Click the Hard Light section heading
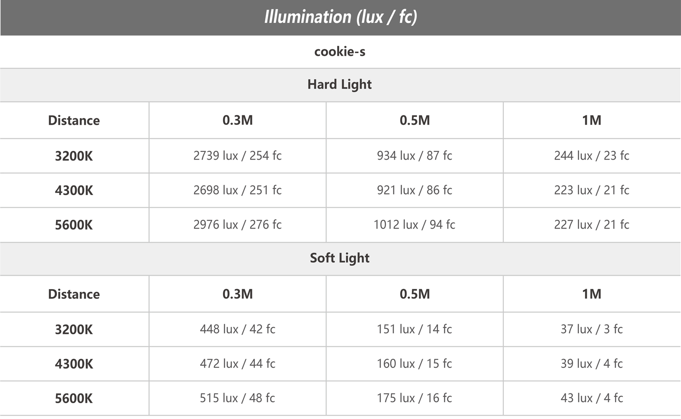Image resolution: width=681 pixels, height=419 pixels. tap(340, 85)
